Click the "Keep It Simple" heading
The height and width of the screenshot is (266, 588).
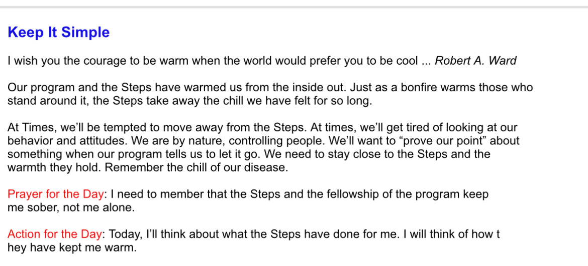click(x=59, y=33)
